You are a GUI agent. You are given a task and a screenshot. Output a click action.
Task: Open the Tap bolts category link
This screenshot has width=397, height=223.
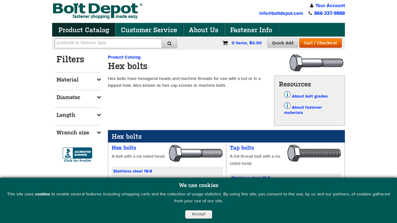click(242, 148)
